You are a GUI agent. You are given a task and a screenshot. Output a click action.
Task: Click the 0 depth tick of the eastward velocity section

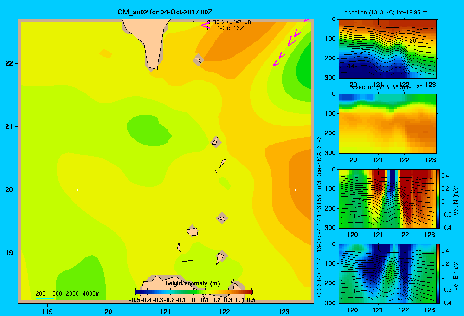(334, 244)
